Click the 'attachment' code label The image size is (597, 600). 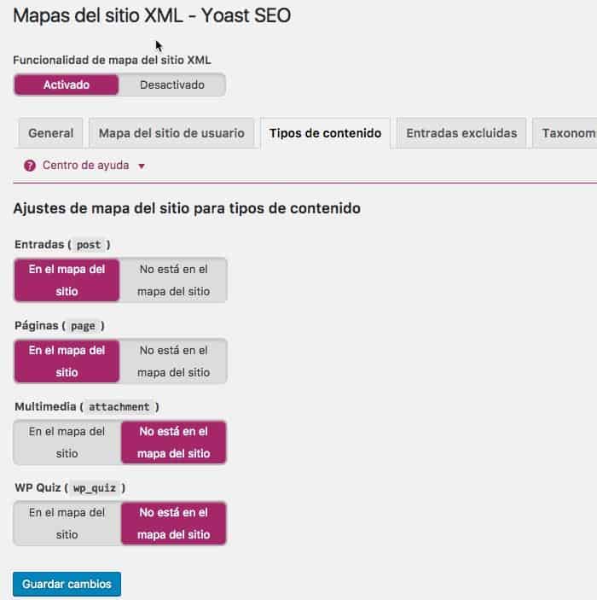119,407
